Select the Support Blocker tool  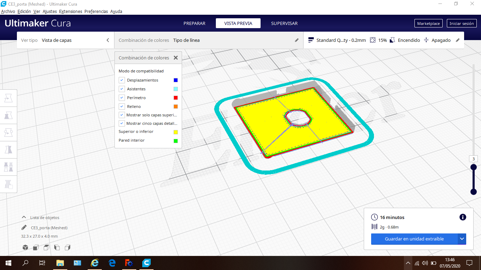click(8, 184)
